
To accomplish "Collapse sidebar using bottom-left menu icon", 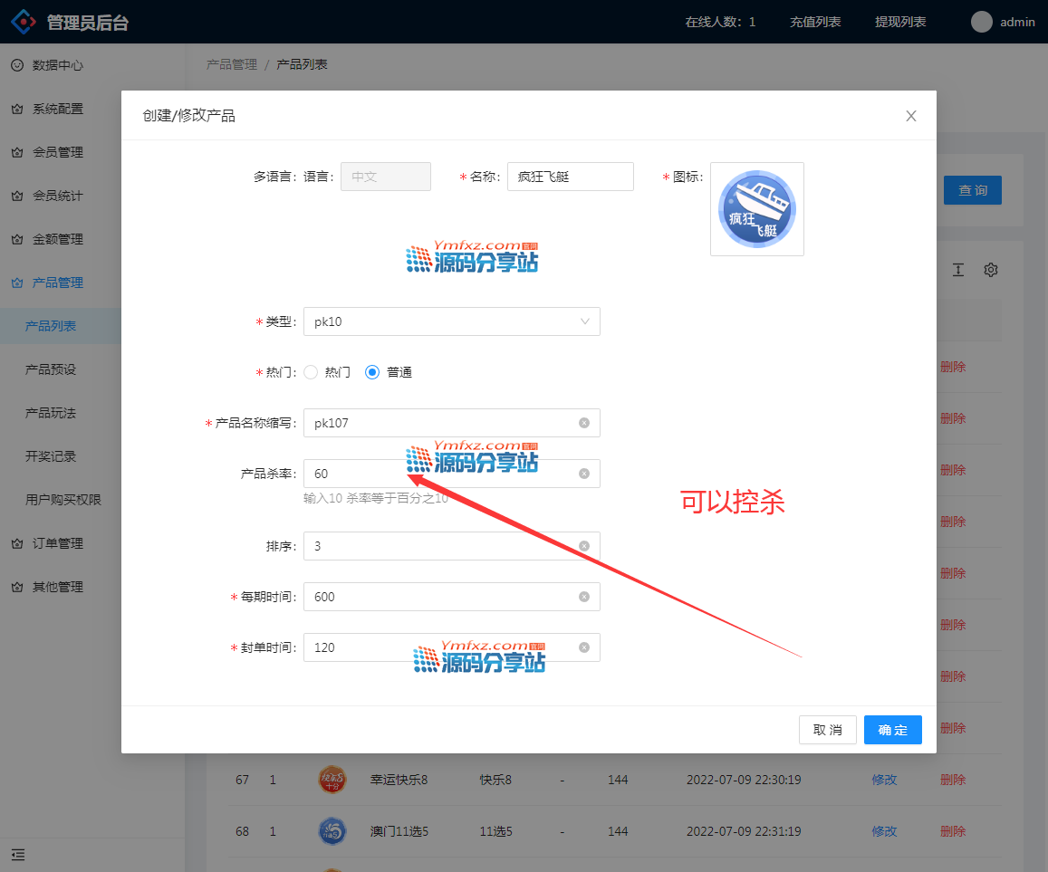I will (x=18, y=854).
